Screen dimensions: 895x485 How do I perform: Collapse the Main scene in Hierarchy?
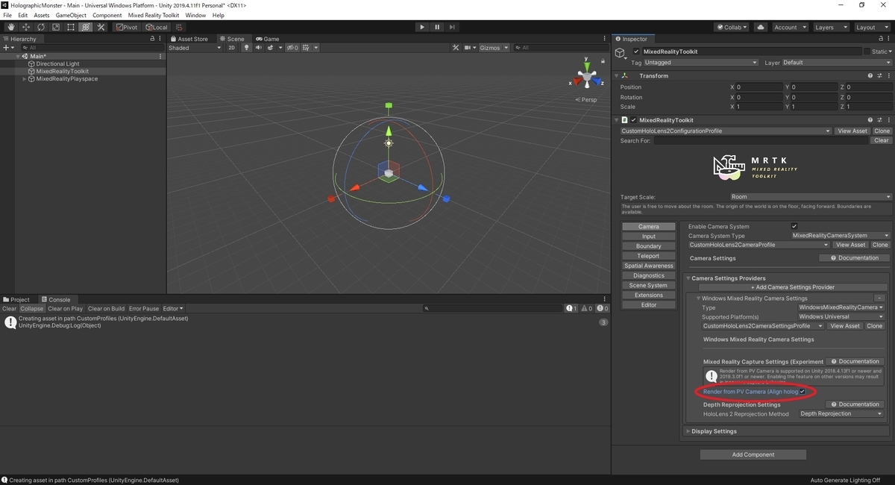coord(18,57)
